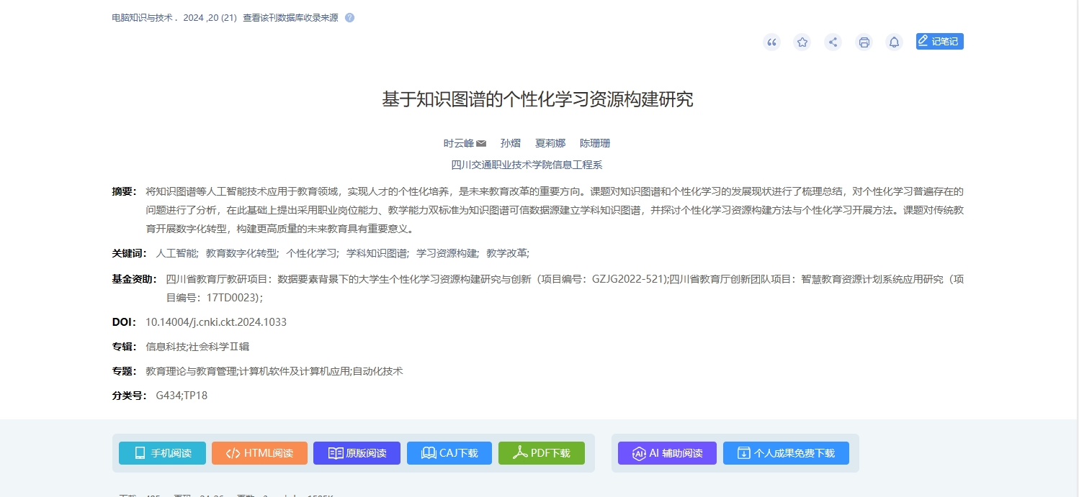
Task: Open author 夏莉娜's profile
Action: point(550,143)
